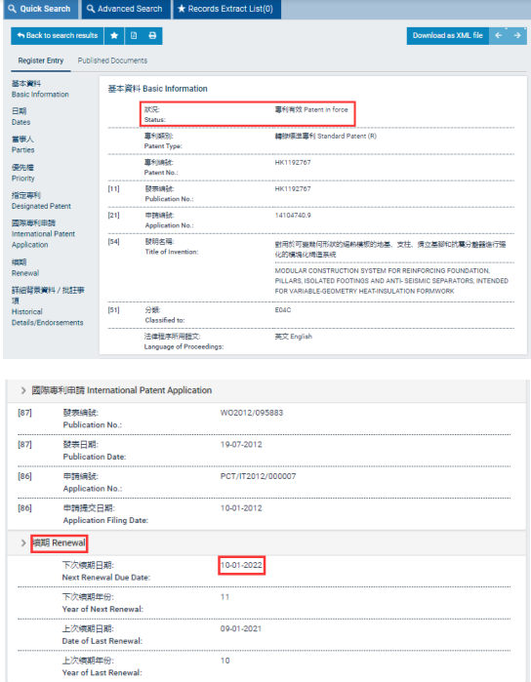The image size is (531, 682).
Task: Click the document export icon
Action: click(x=134, y=36)
